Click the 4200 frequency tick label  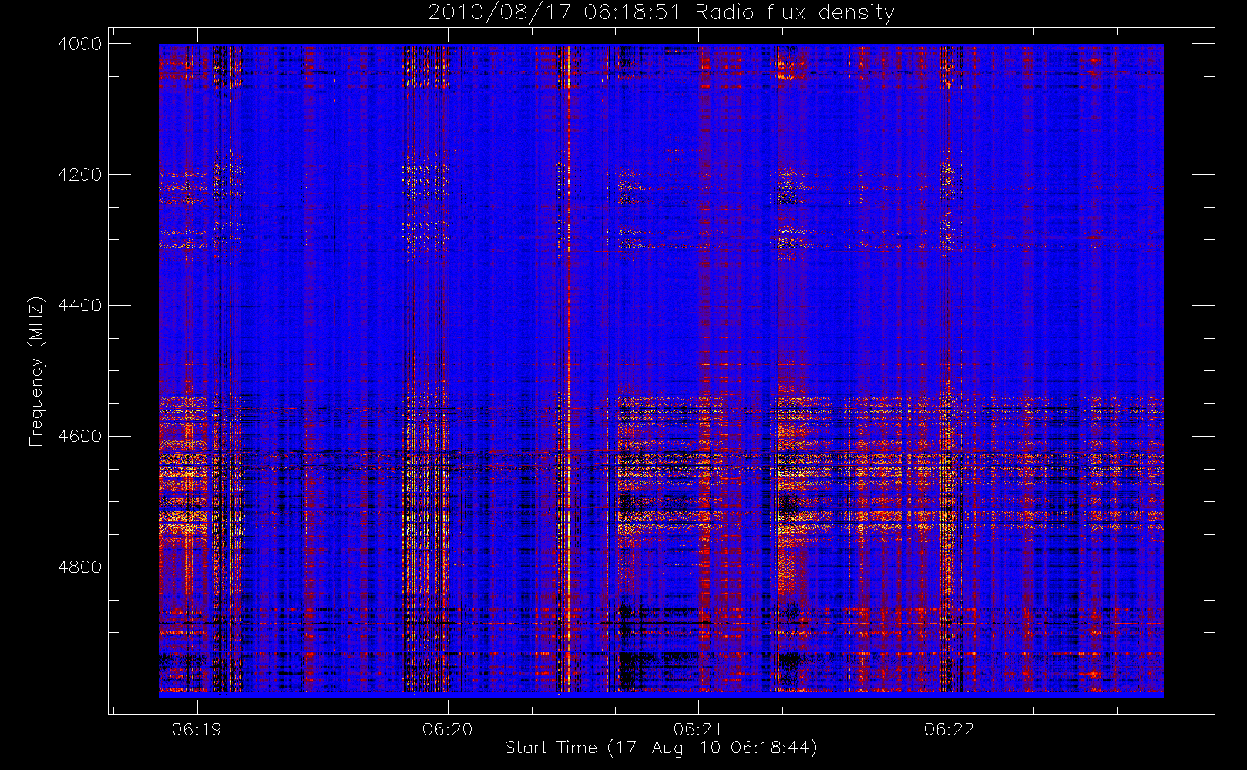(80, 175)
